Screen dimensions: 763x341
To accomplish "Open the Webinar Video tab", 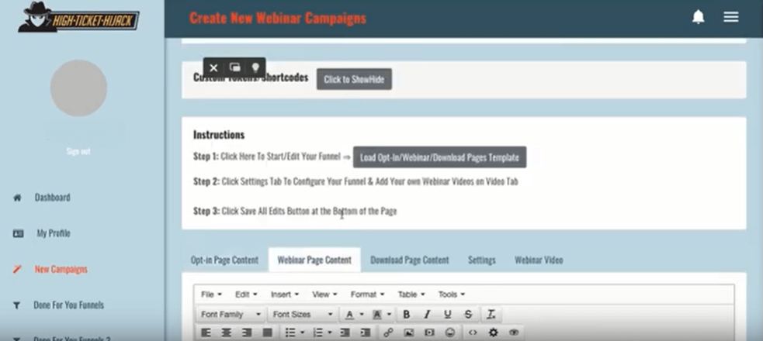I will point(539,260).
